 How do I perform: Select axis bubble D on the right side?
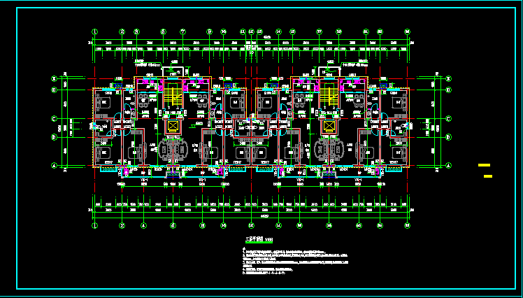coord(449,90)
